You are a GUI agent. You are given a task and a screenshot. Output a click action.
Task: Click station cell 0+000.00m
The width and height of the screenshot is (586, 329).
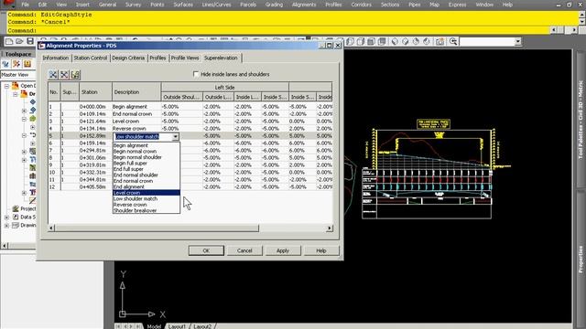tap(95, 107)
